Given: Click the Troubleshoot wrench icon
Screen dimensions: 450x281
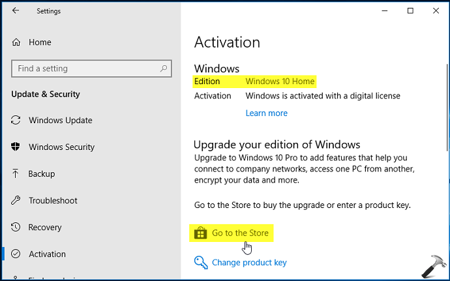Looking at the screenshot, I should [x=16, y=200].
